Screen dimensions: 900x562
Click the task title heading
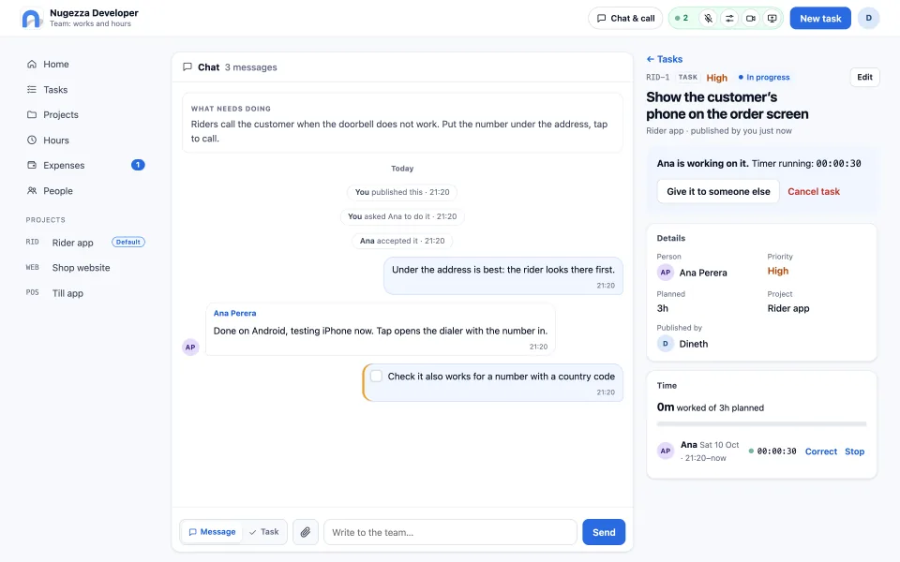click(x=727, y=106)
